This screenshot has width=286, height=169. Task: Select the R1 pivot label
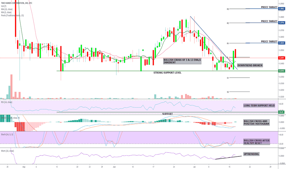(228, 44)
